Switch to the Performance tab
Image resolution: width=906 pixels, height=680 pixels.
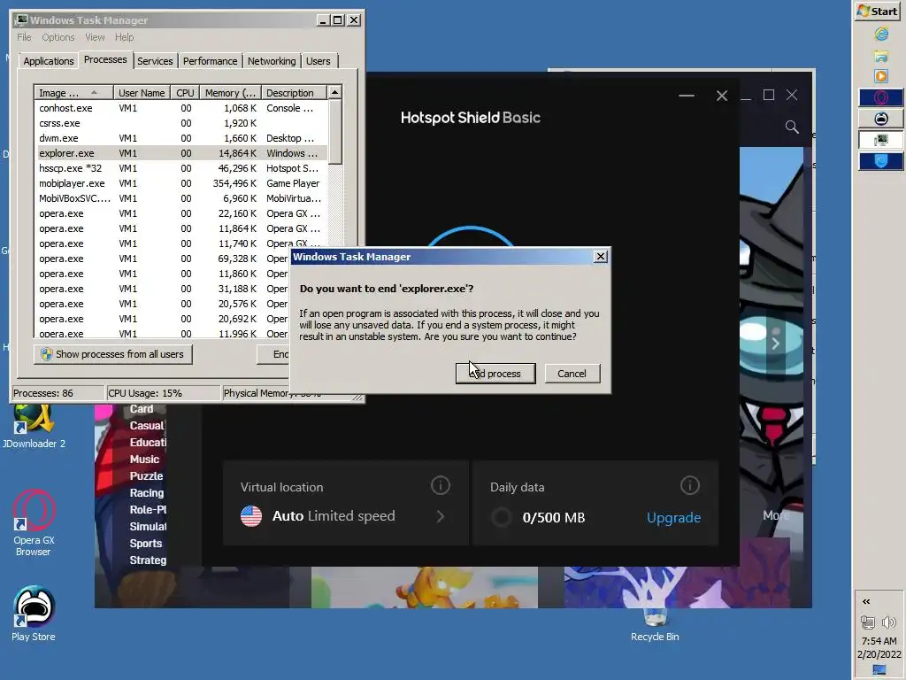pyautogui.click(x=211, y=61)
